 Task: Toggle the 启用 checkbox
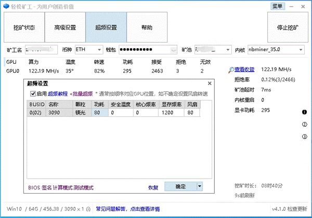click(x=33, y=93)
